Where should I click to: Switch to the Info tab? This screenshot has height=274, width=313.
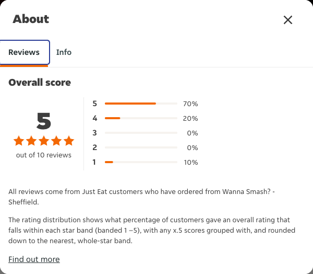tap(64, 52)
